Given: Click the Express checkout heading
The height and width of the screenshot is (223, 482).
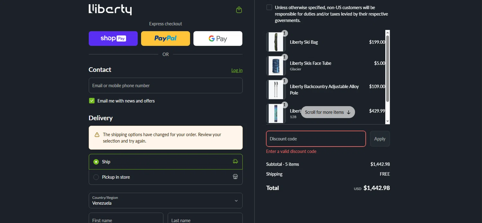Looking at the screenshot, I should (x=165, y=24).
